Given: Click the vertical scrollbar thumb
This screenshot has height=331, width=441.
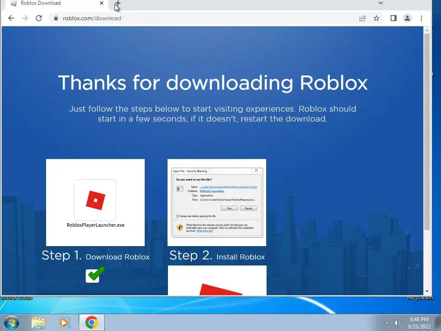Looking at the screenshot, I should point(427,132).
